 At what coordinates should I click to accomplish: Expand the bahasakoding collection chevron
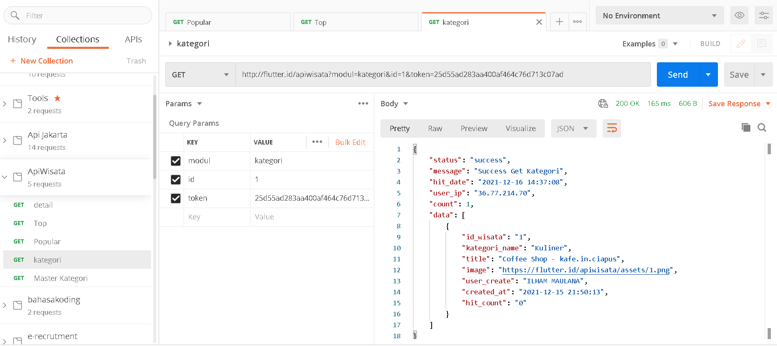coord(5,305)
